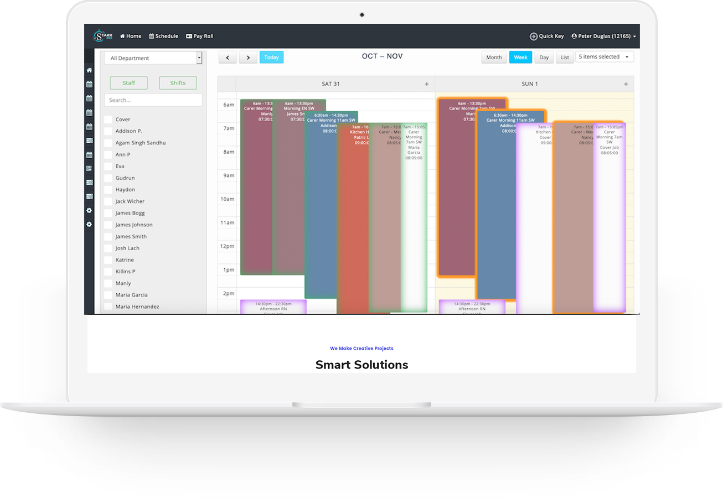Expand the All Department dropdown
Screen dimensions: 723x498
[153, 58]
